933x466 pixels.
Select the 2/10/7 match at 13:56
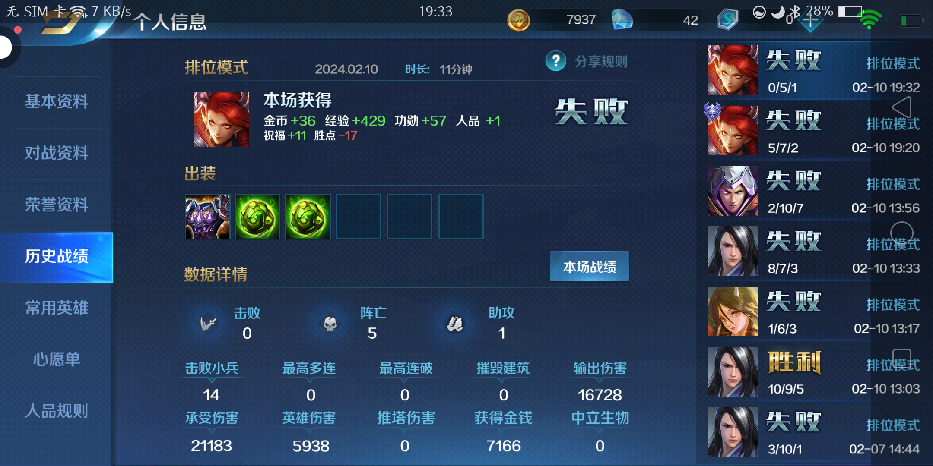pyautogui.click(x=815, y=191)
